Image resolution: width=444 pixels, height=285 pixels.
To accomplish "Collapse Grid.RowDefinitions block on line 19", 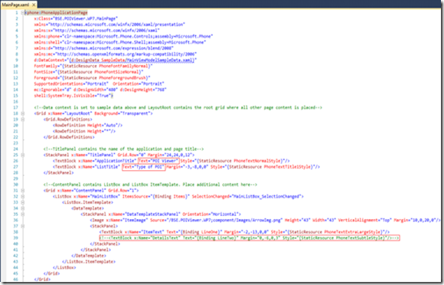I will coord(23,120).
